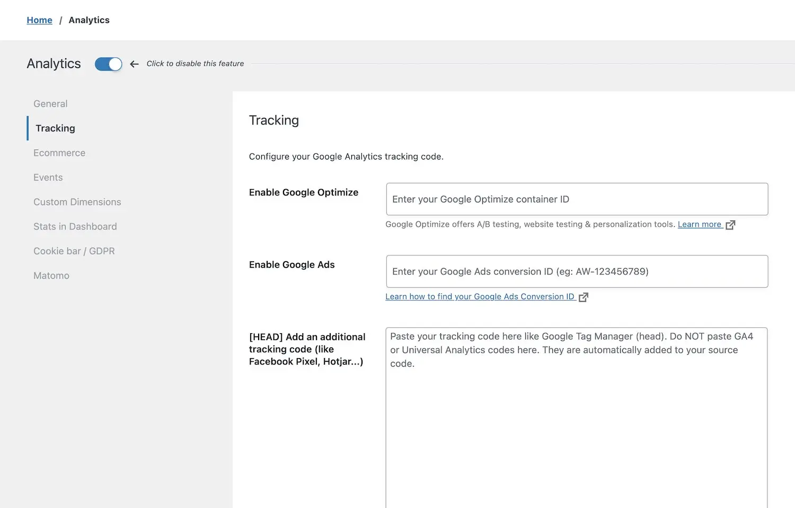
Task: Switch to the Events tab
Action: point(48,177)
